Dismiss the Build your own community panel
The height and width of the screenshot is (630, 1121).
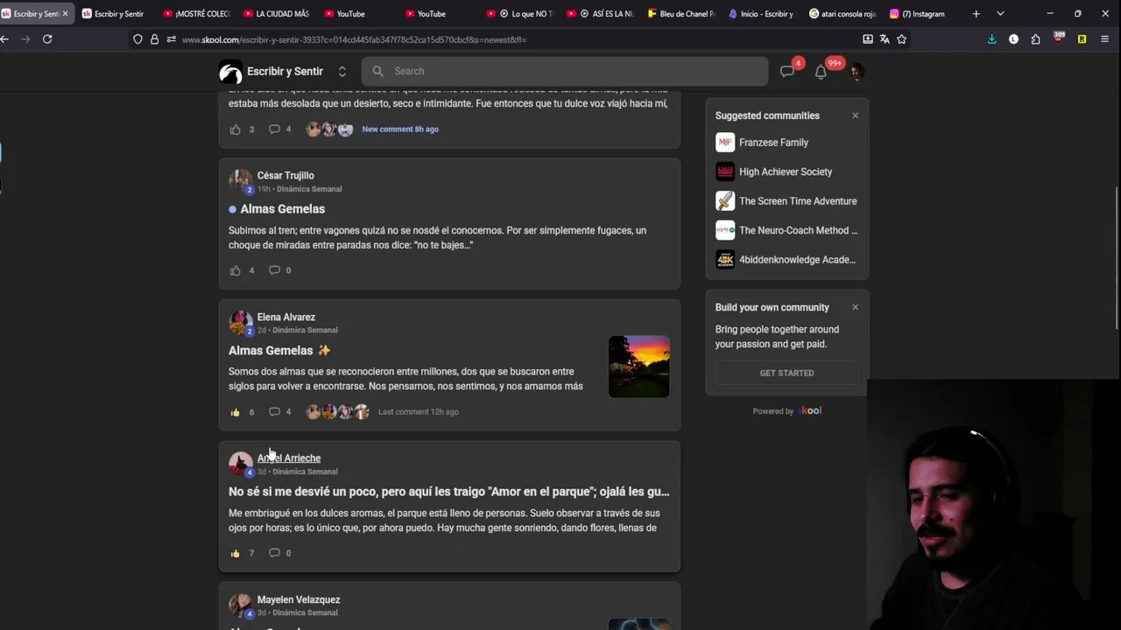[856, 307]
